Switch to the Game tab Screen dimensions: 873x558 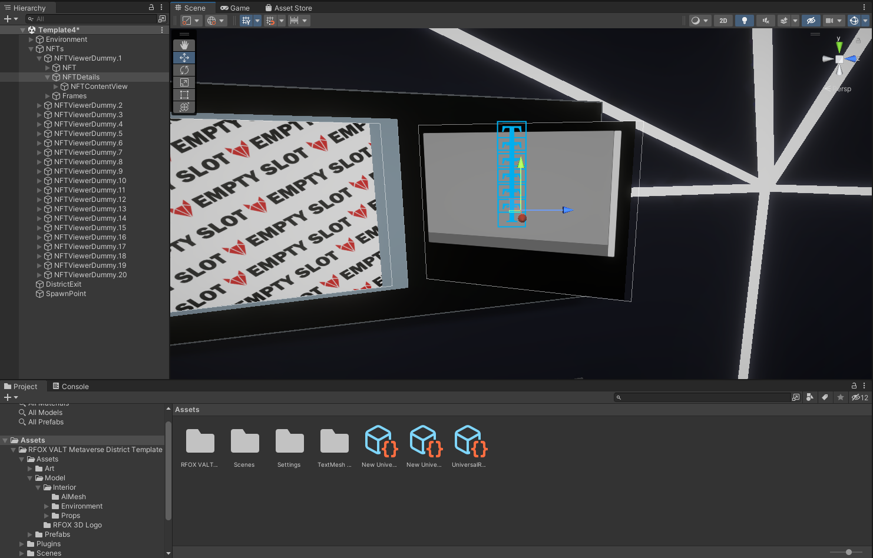pos(235,8)
